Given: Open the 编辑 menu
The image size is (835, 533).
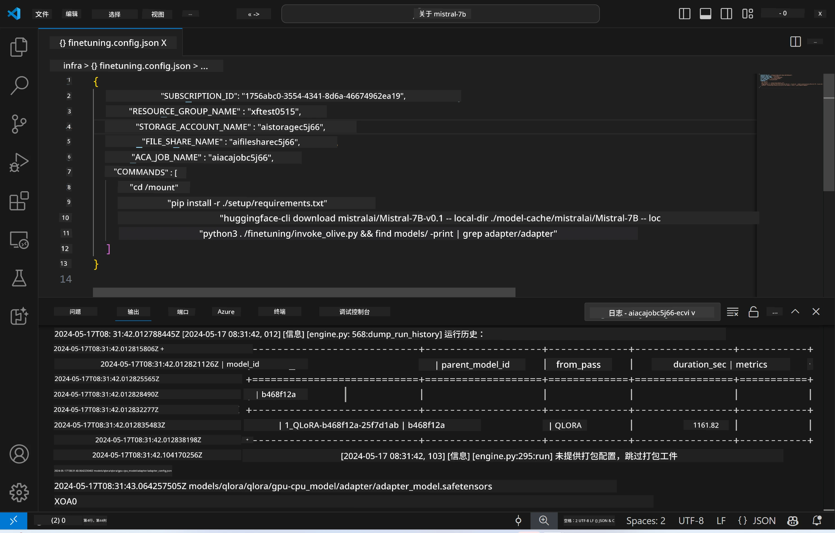Looking at the screenshot, I should click(72, 14).
